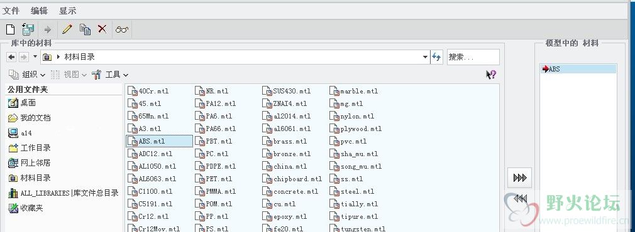Click the red X delete icon
Image resolution: width=635 pixels, height=232 pixels.
pyautogui.click(x=102, y=29)
